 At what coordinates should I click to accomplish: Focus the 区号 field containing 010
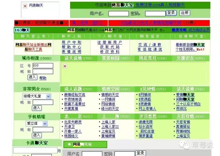(x=43, y=66)
